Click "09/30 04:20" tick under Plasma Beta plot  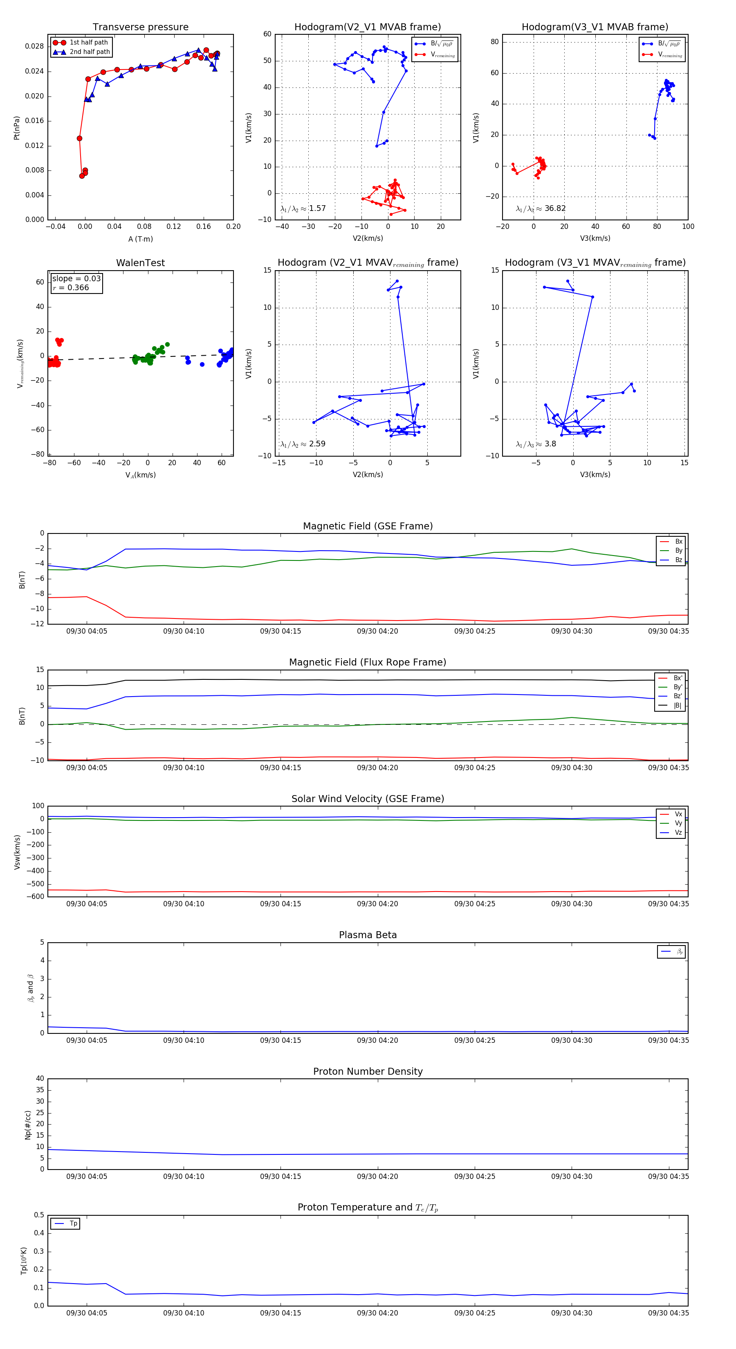point(377,1040)
